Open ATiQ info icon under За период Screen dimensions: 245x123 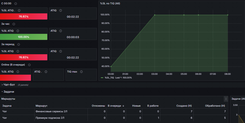[61, 51]
